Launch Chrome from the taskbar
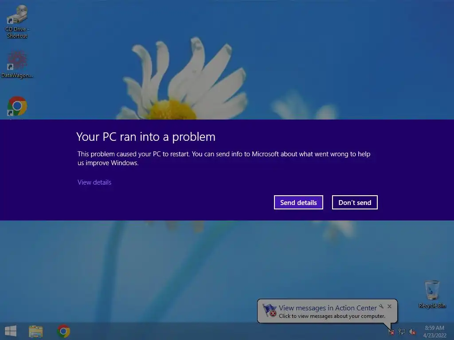 (63, 331)
